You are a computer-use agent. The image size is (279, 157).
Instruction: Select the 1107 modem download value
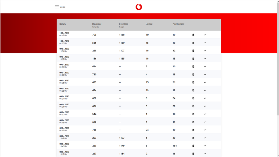click(x=122, y=51)
